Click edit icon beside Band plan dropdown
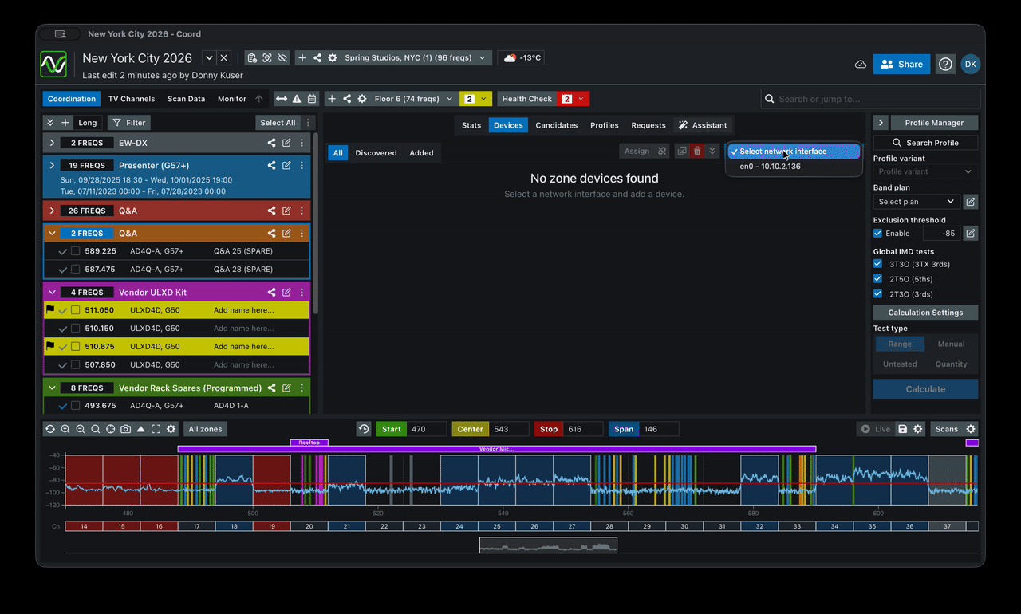 pos(970,202)
